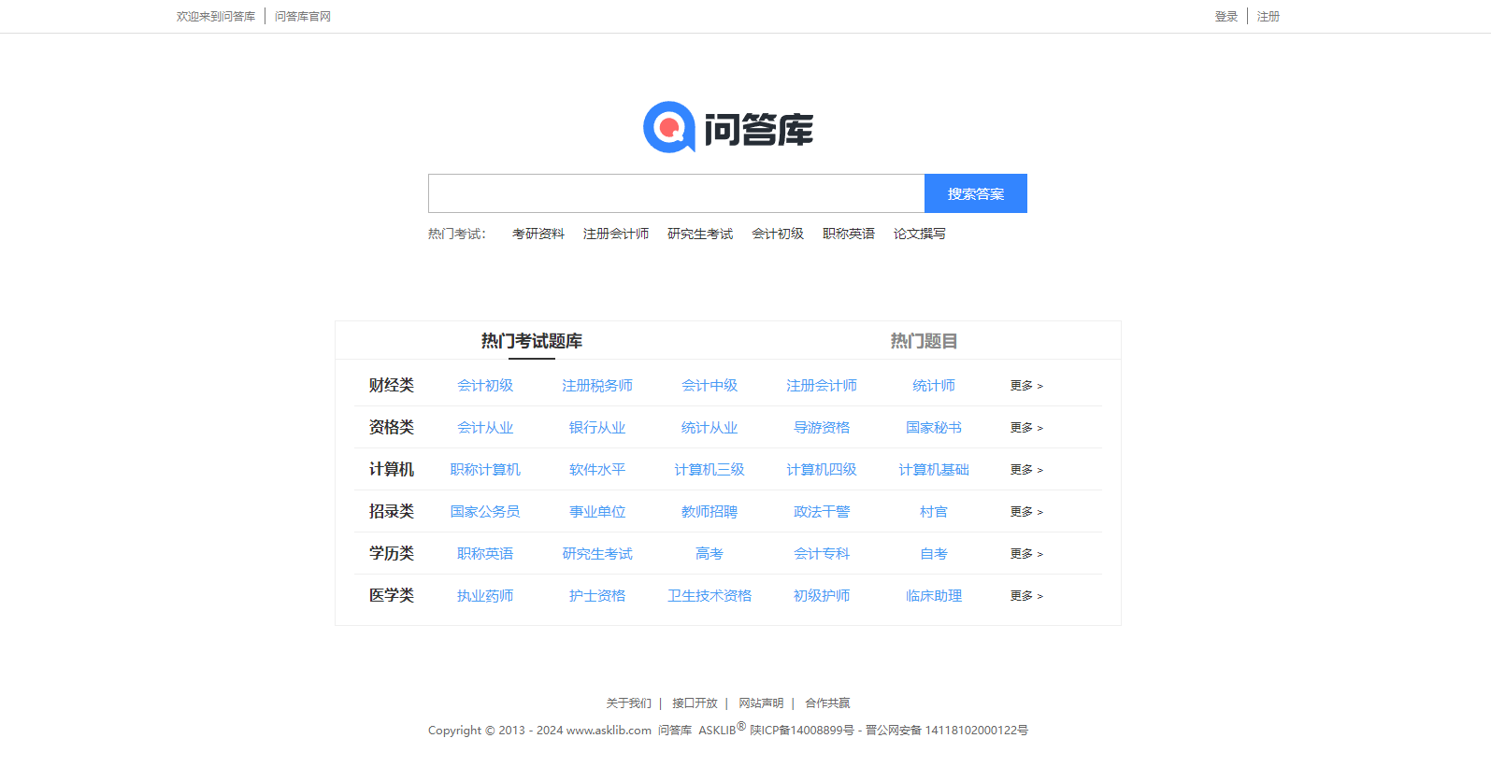The image size is (1491, 781).
Task: Expand 更多 for the 医学类 row
Action: (1026, 596)
